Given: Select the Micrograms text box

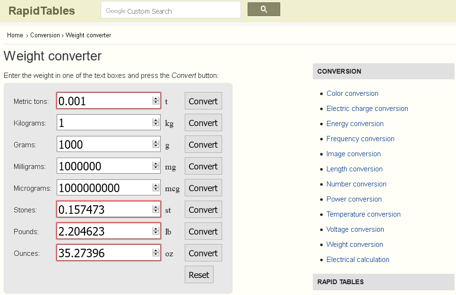Looking at the screenshot, I should click(x=103, y=188).
